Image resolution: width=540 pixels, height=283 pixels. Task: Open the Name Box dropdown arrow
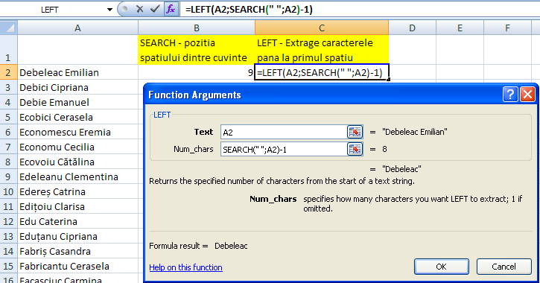[109, 10]
